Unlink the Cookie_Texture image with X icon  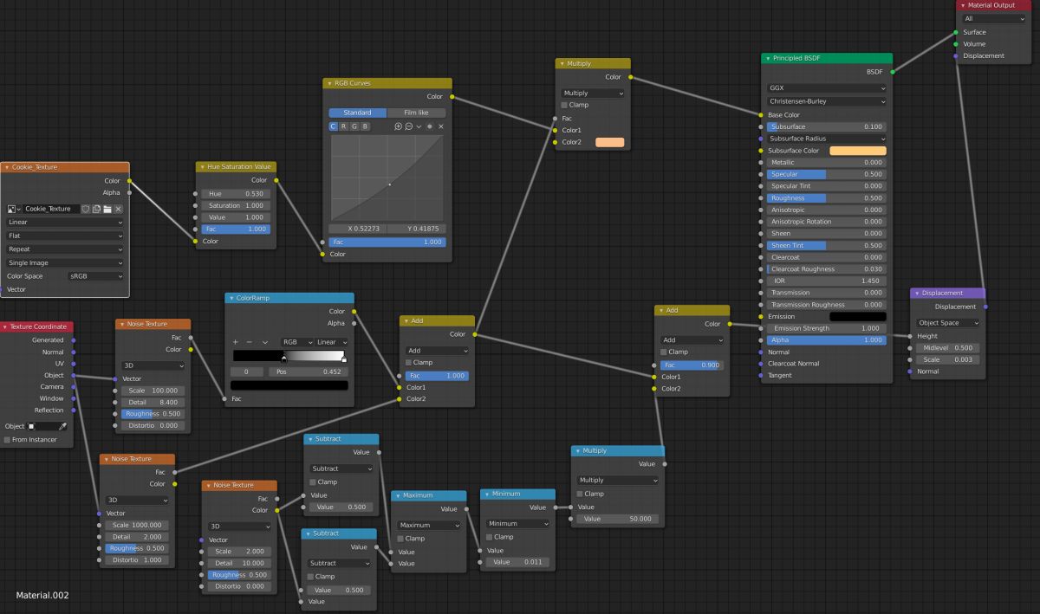click(119, 209)
